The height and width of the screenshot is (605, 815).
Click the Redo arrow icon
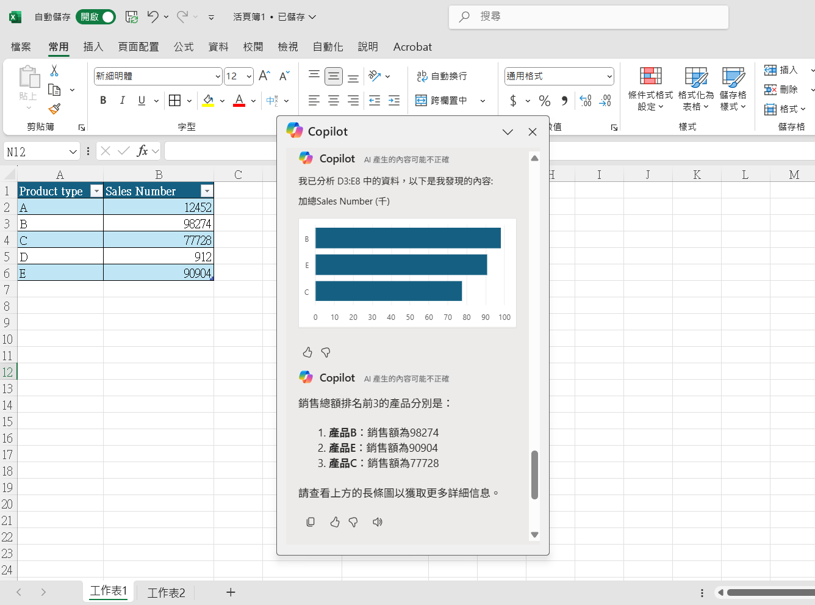(x=182, y=17)
